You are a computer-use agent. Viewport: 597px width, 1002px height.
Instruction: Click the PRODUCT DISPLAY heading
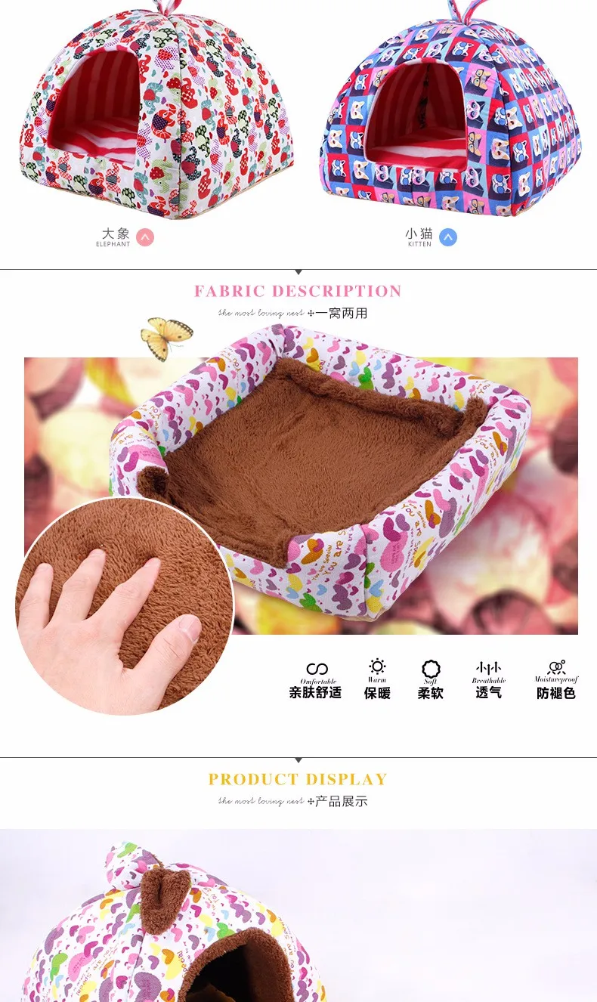point(298,779)
